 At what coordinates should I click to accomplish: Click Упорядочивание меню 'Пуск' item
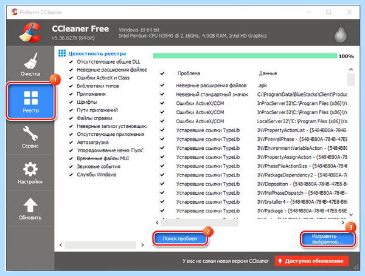tap(110, 150)
